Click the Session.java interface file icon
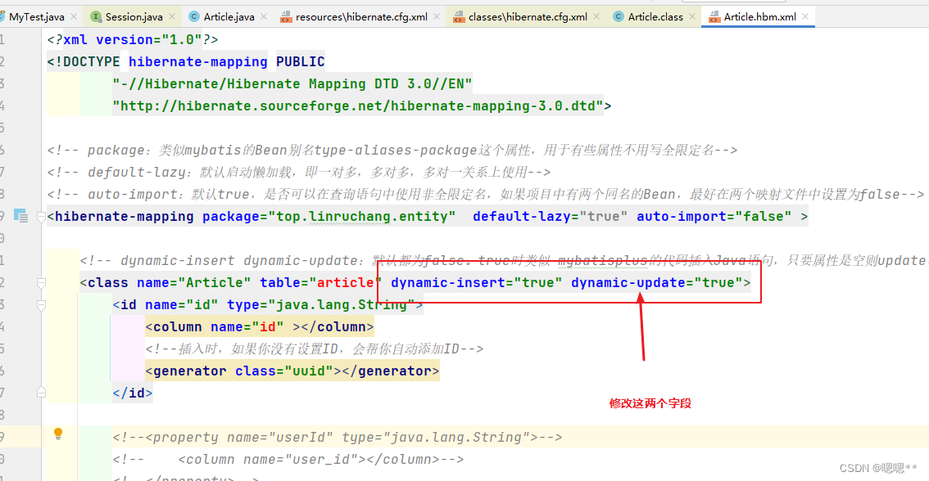This screenshot has height=481, width=929. 95,16
